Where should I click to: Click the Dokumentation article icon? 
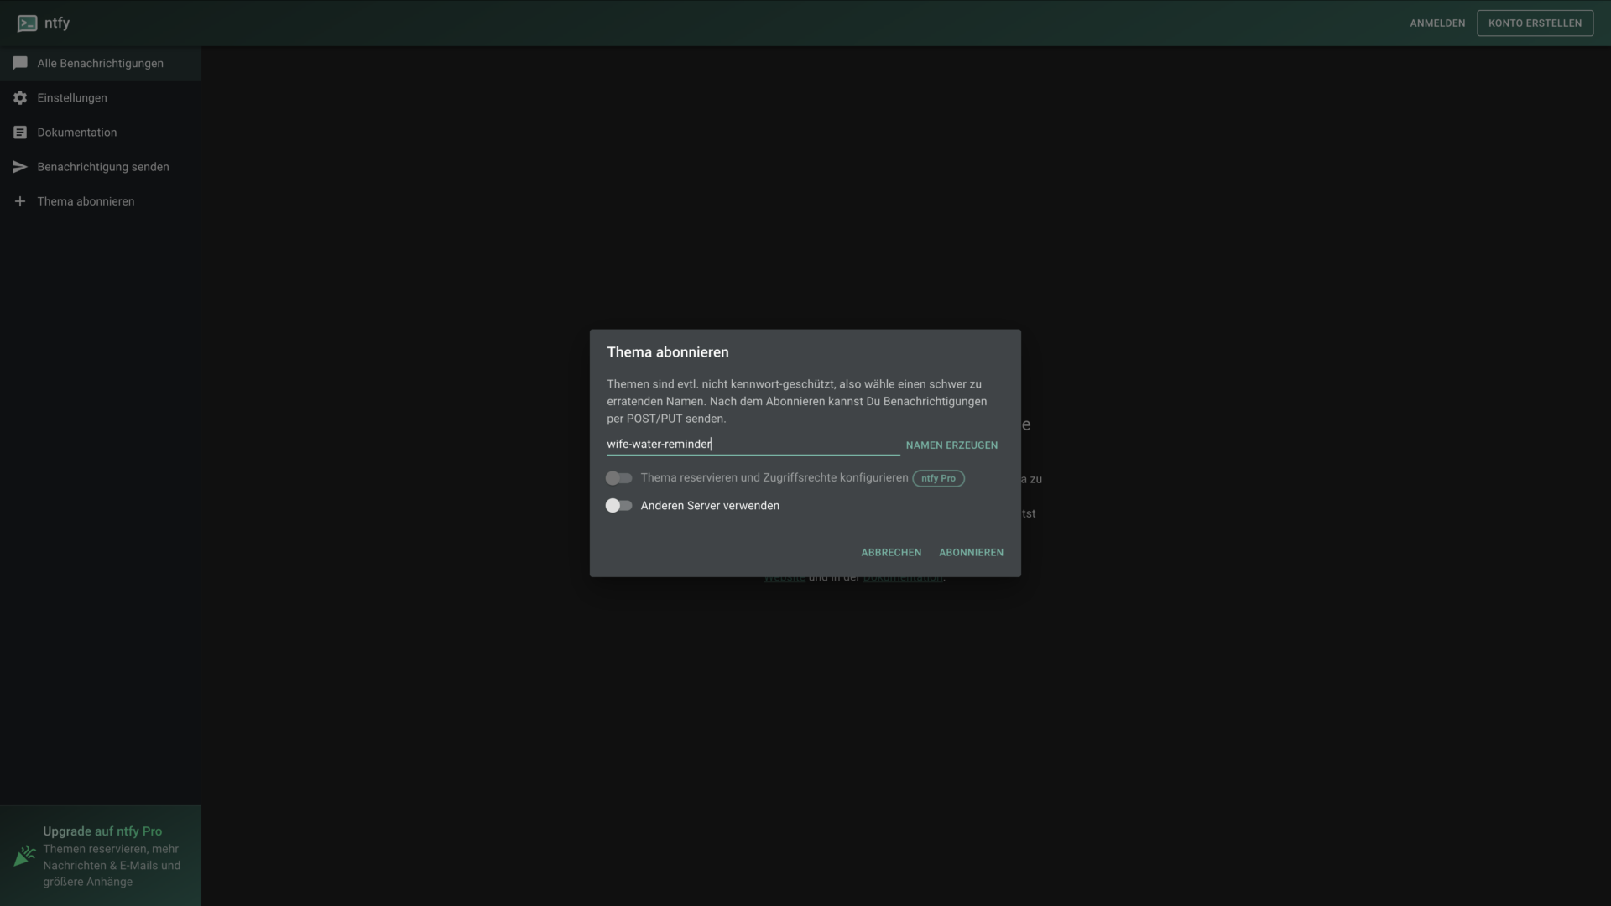pyautogui.click(x=20, y=133)
